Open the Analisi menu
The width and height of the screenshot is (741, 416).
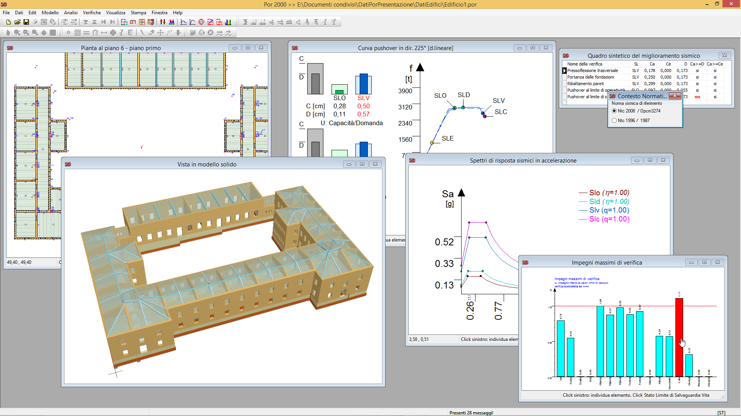coord(71,12)
